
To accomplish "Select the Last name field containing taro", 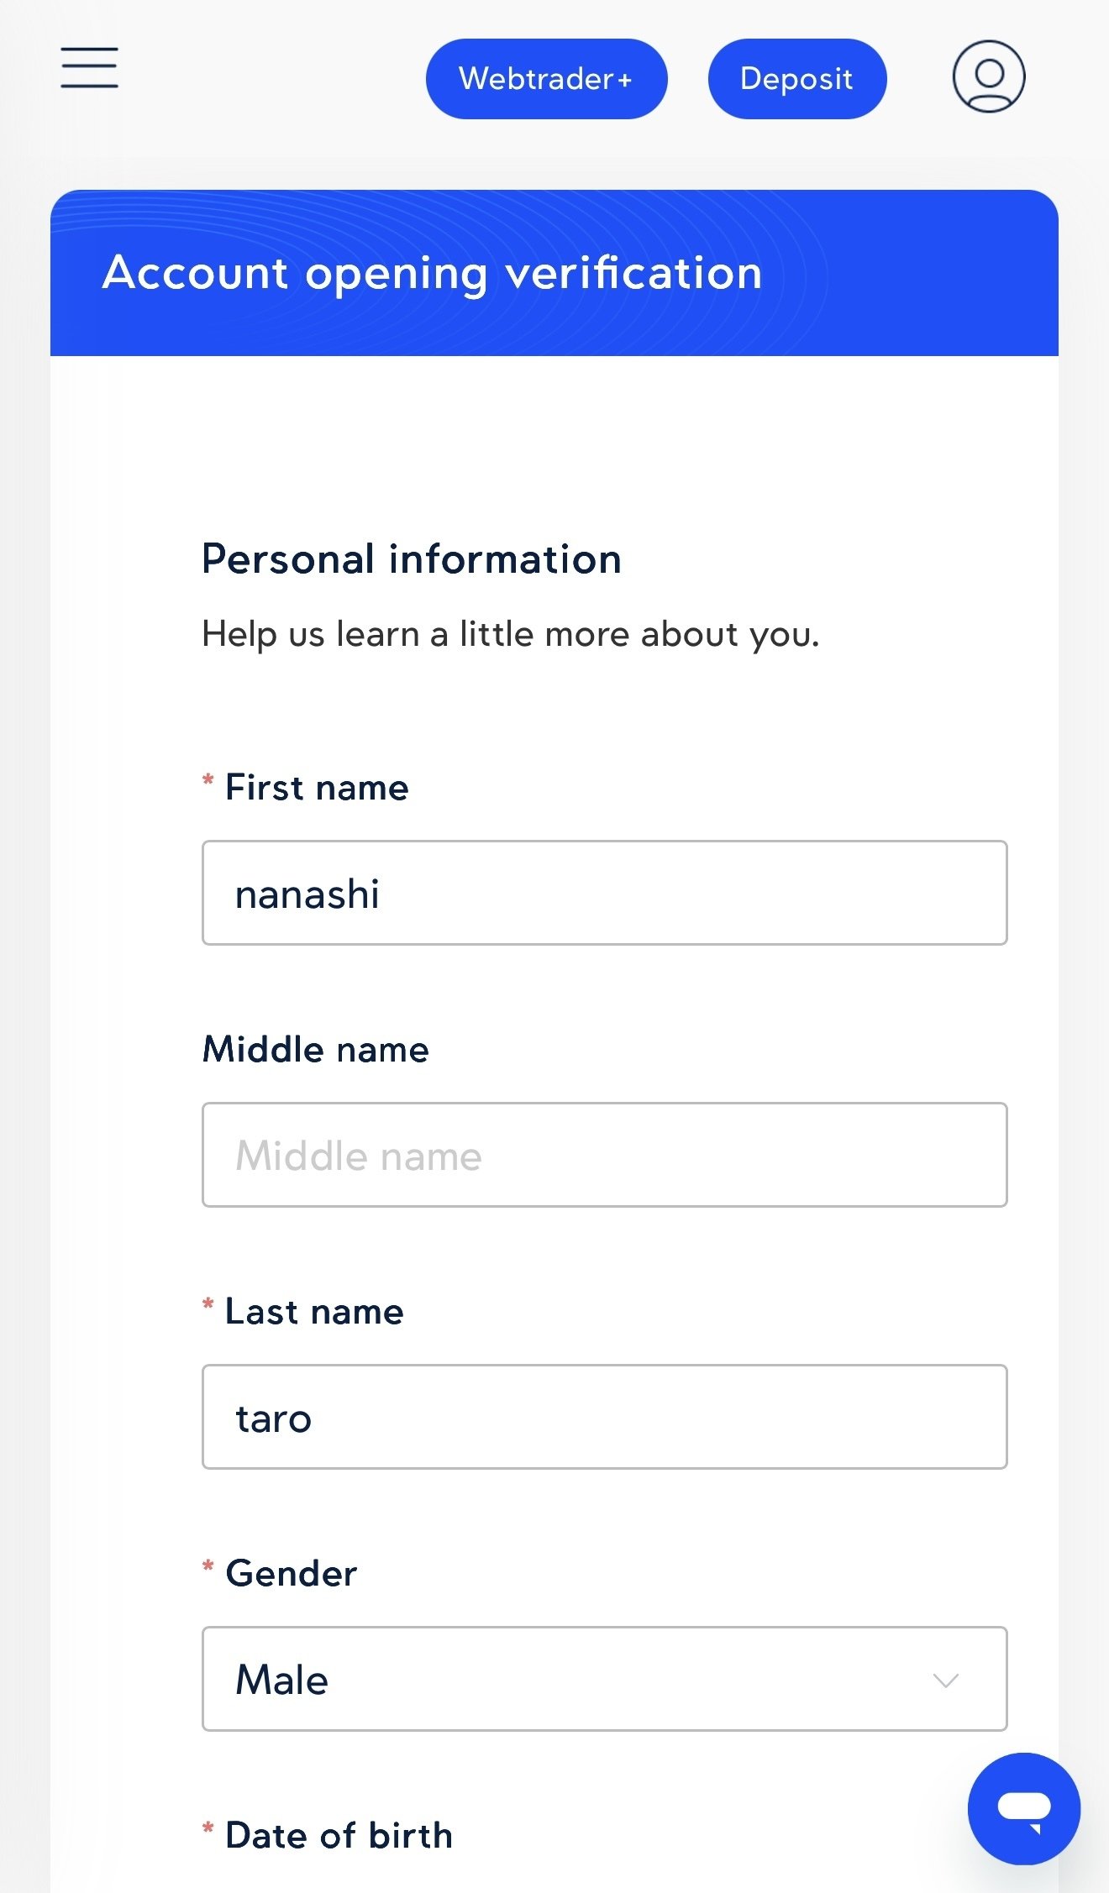I will (x=604, y=1417).
